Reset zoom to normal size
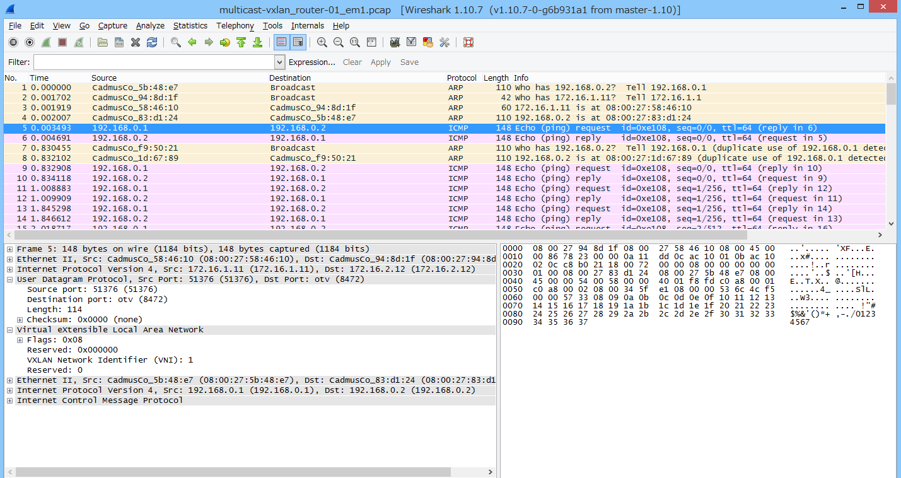Screen dimensions: 901x478 tap(355, 42)
